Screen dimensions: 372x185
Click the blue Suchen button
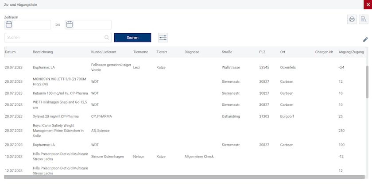132,38
